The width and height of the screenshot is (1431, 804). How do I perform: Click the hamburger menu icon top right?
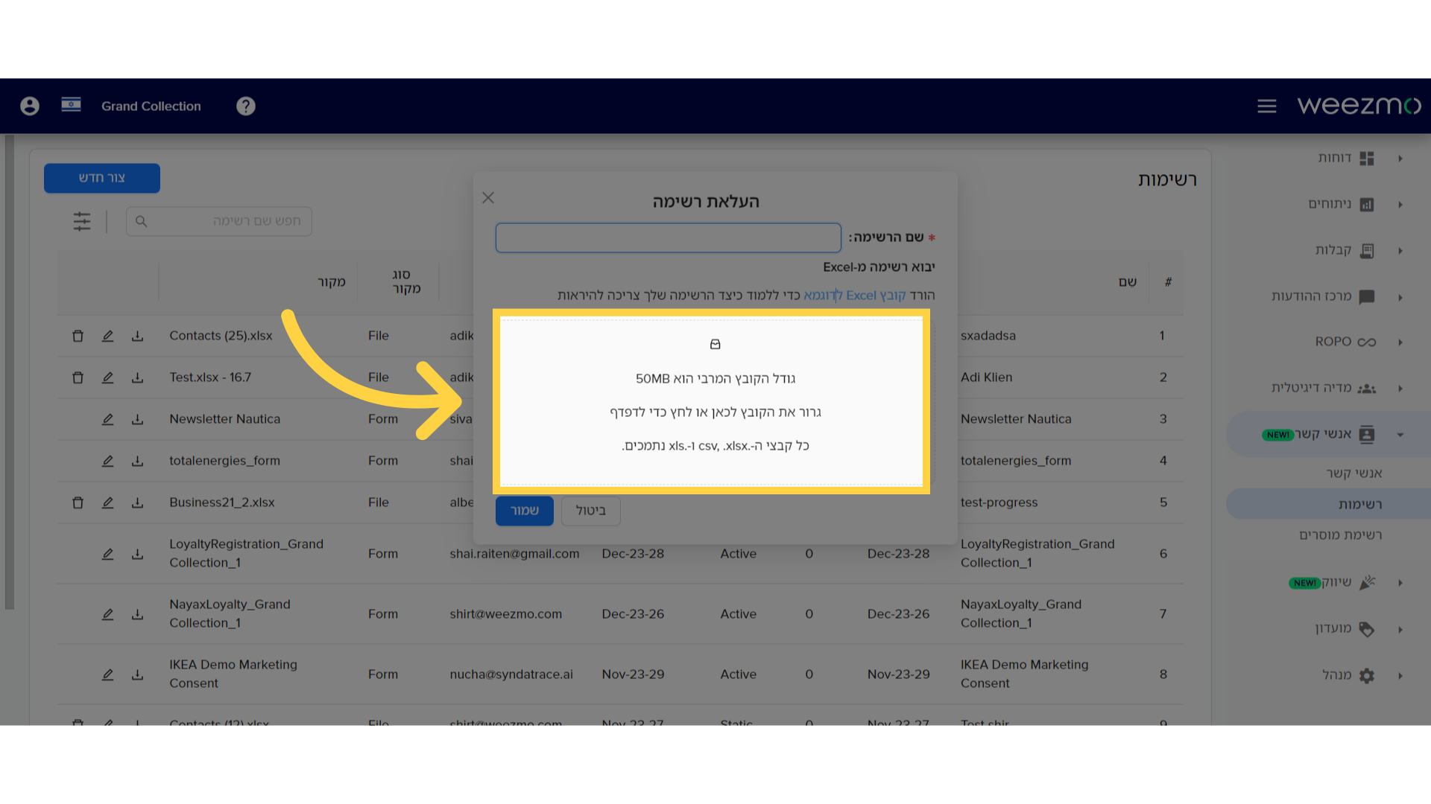(x=1267, y=105)
